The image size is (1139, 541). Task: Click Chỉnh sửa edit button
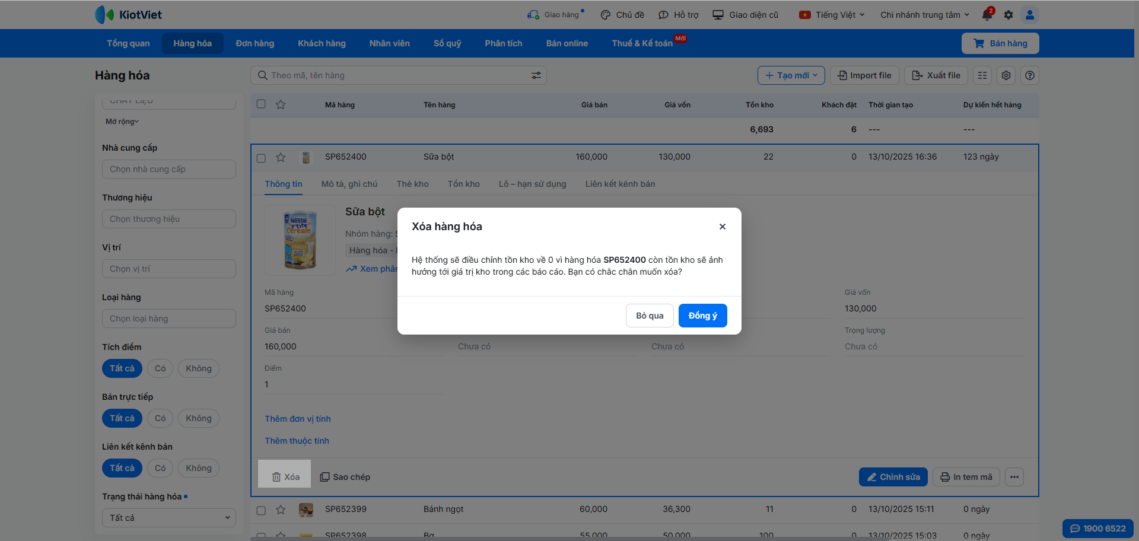click(893, 477)
